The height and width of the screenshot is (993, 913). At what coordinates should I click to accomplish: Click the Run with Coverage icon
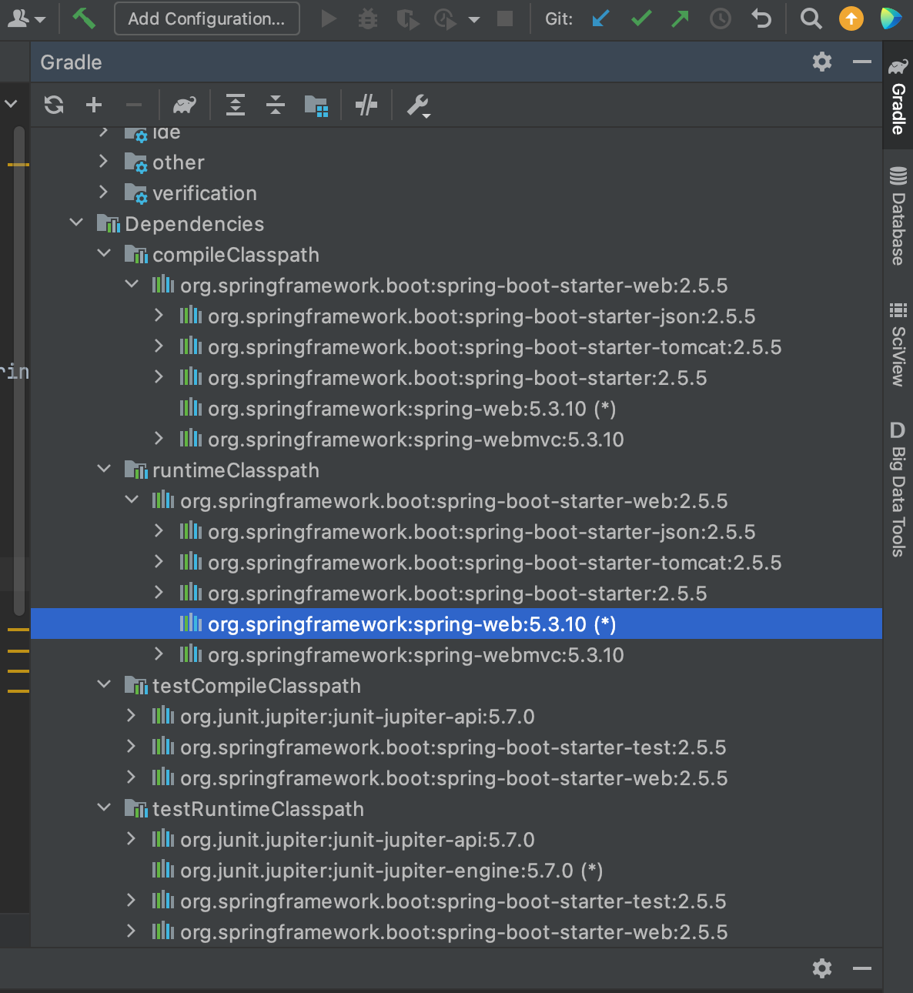pyautogui.click(x=407, y=18)
